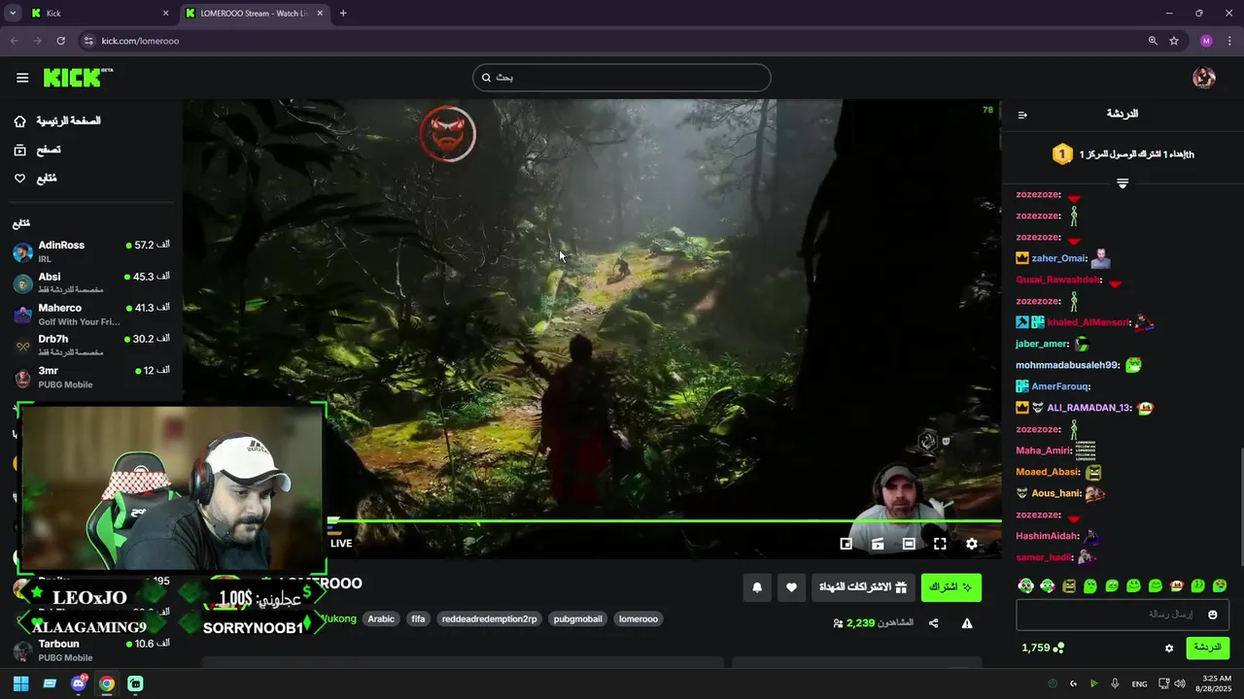Open 3mr channel in sidebar
The image size is (1244, 699).
point(91,378)
